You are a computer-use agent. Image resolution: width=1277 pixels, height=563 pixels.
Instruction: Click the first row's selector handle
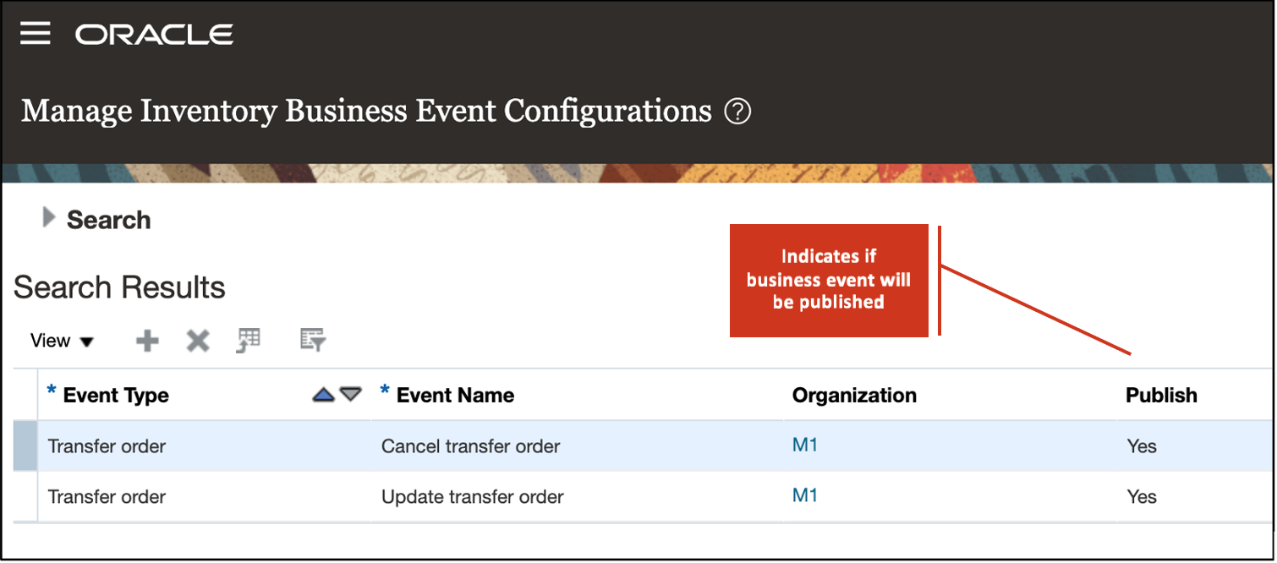tap(25, 445)
